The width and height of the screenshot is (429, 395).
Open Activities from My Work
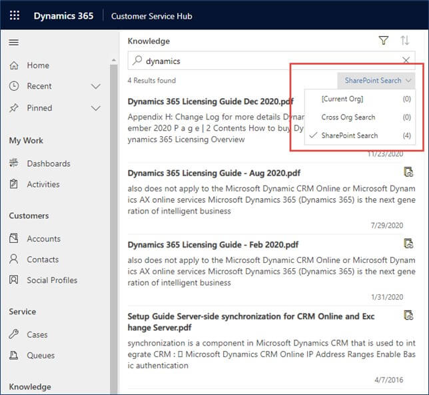43,184
